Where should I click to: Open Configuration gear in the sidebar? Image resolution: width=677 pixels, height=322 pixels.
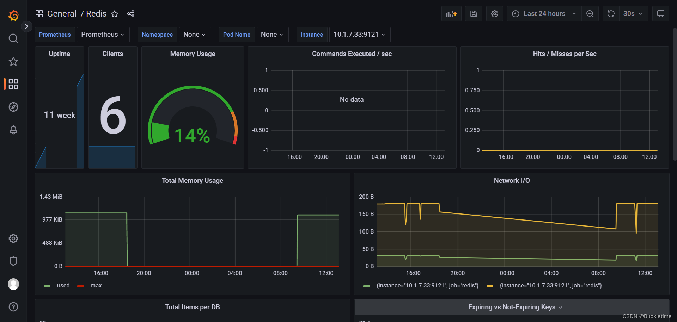point(13,239)
